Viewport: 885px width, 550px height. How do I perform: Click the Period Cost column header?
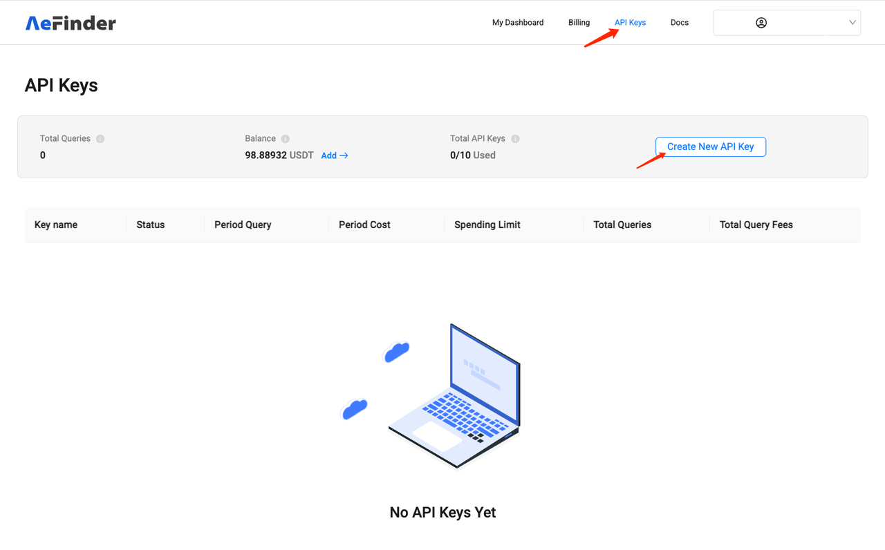click(364, 225)
